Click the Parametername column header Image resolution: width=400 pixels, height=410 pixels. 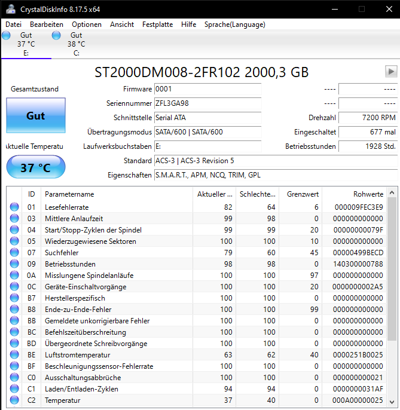pyautogui.click(x=117, y=194)
